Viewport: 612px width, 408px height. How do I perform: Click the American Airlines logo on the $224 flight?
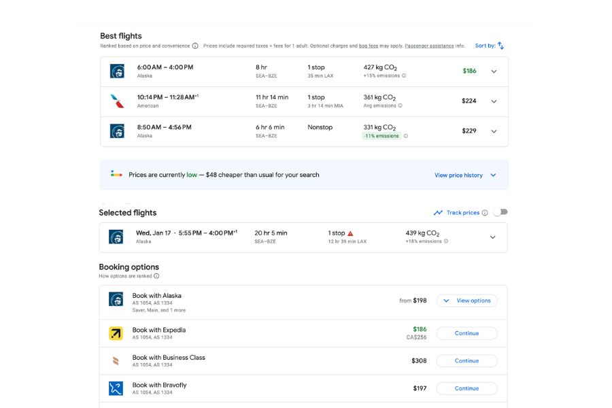(x=117, y=101)
